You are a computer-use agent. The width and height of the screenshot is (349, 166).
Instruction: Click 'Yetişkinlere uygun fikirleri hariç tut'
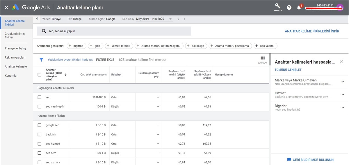tap(70, 59)
